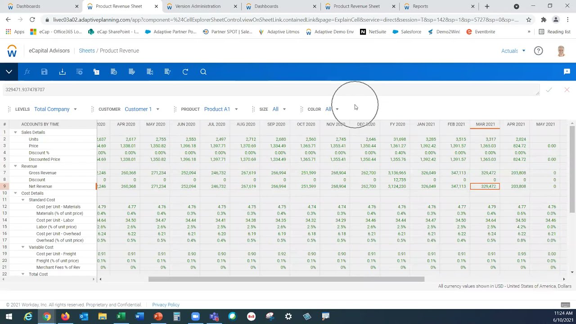This screenshot has height=324, width=576.
Task: Cancel edit with the X icon
Action: (x=567, y=90)
